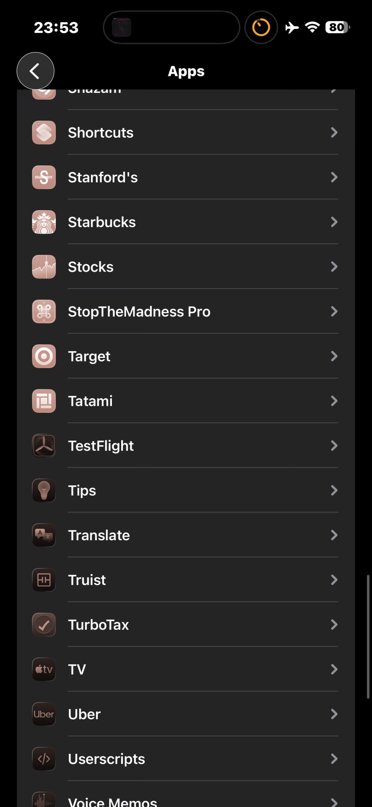The image size is (372, 807).
Task: Tap the Apple TV icon
Action: pyautogui.click(x=44, y=670)
